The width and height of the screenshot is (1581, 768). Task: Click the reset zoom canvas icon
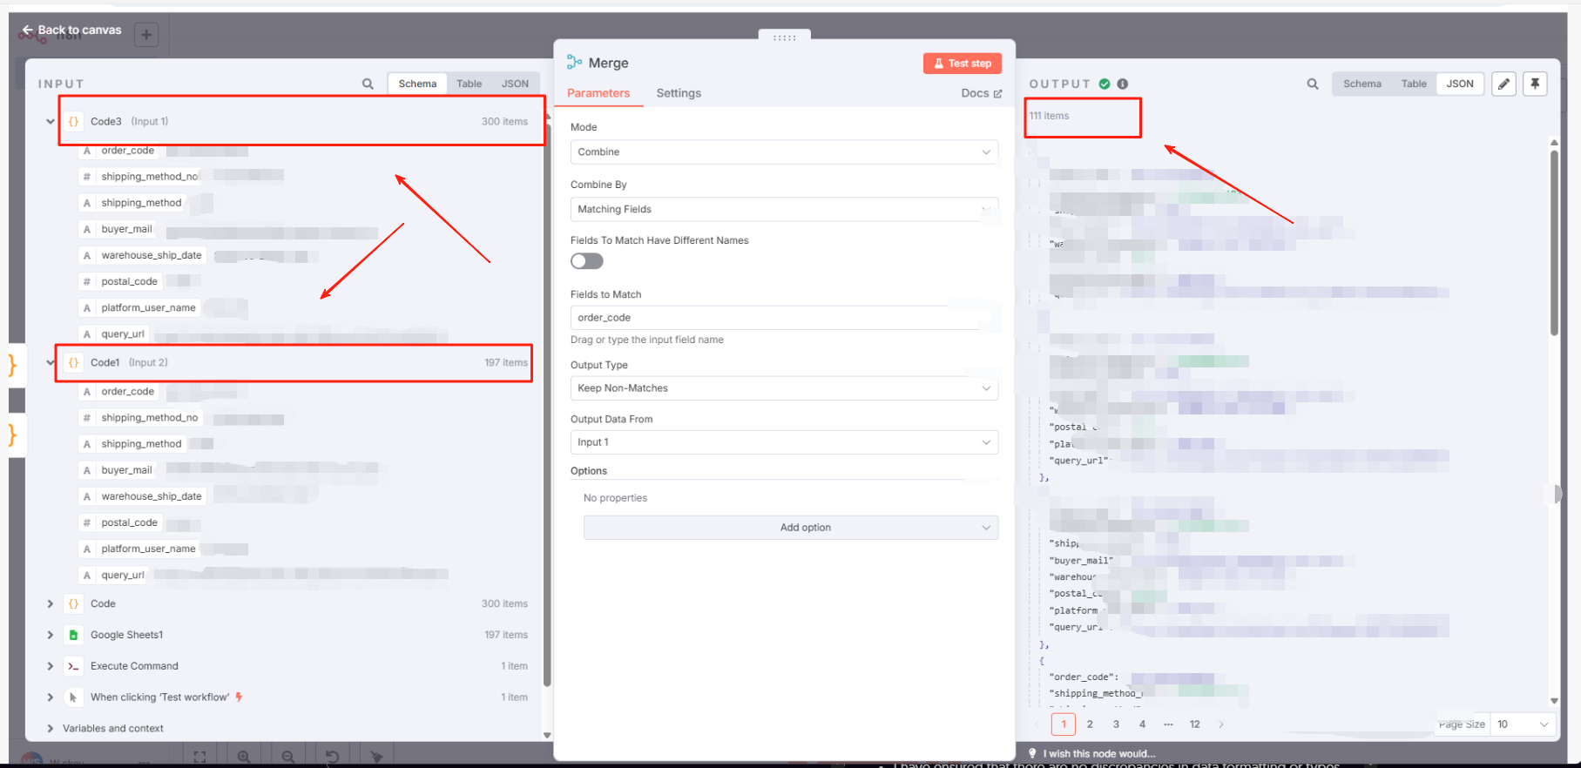coord(332,757)
